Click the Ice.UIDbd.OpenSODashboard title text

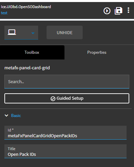pos(26,7)
